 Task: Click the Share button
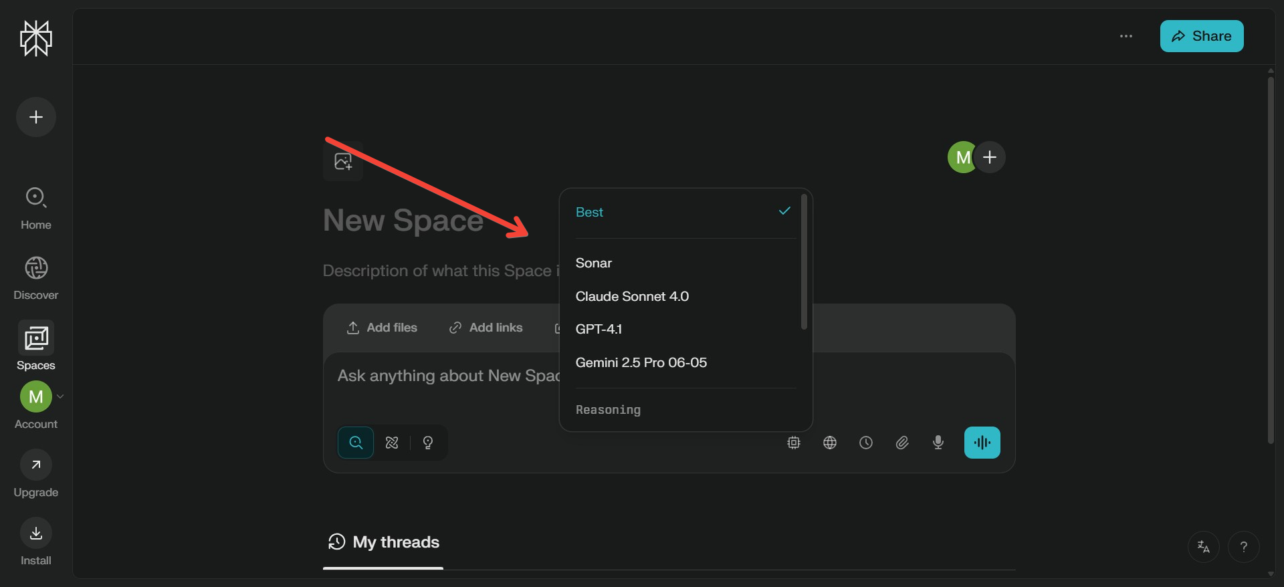tap(1202, 36)
